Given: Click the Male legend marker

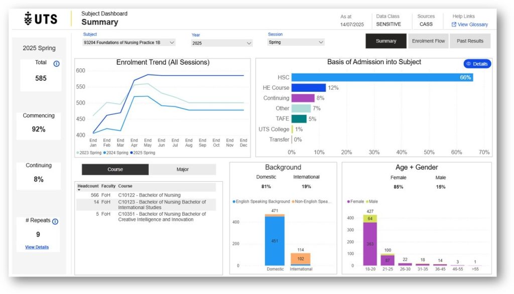Looking at the screenshot, I should [x=368, y=201].
